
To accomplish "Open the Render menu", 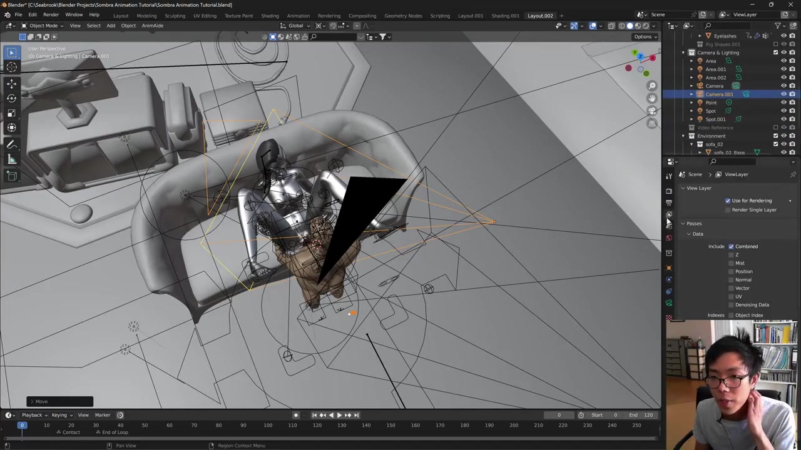I will click(51, 15).
